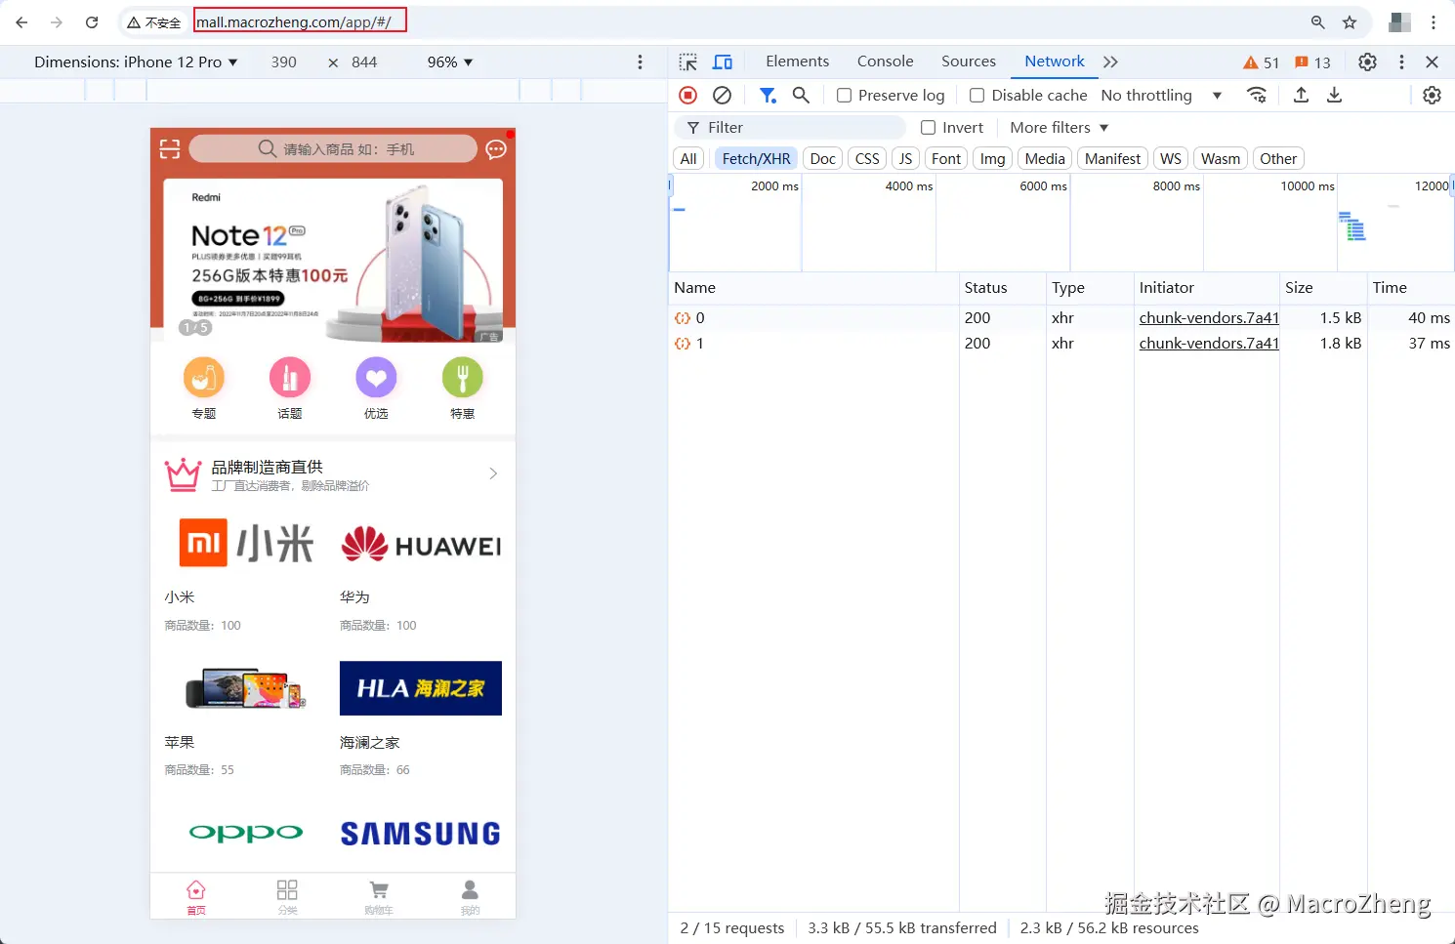
Task: Open Network panel settings gear
Action: pos(1432,95)
